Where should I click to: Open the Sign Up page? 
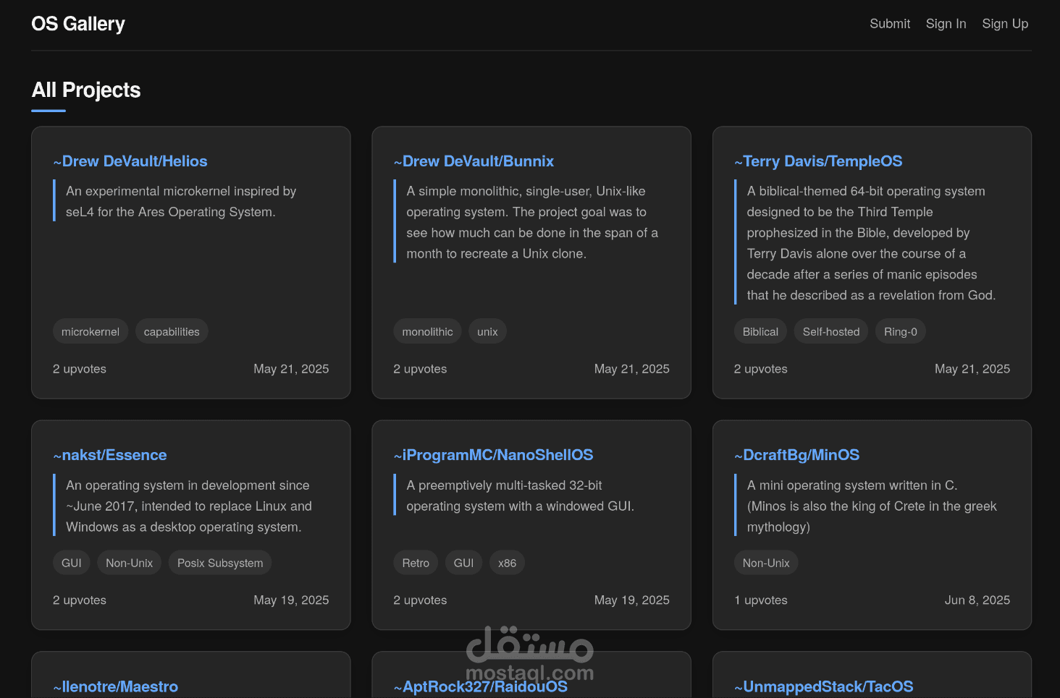pyautogui.click(x=1005, y=24)
